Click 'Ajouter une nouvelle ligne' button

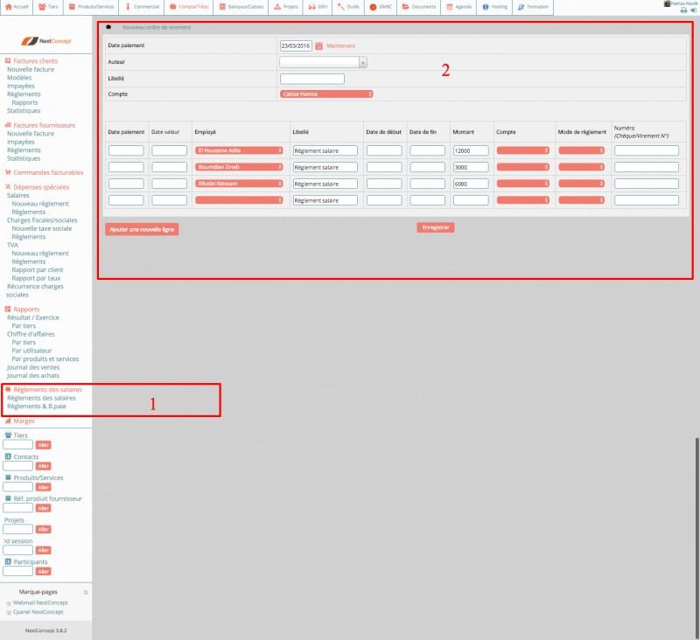point(142,229)
